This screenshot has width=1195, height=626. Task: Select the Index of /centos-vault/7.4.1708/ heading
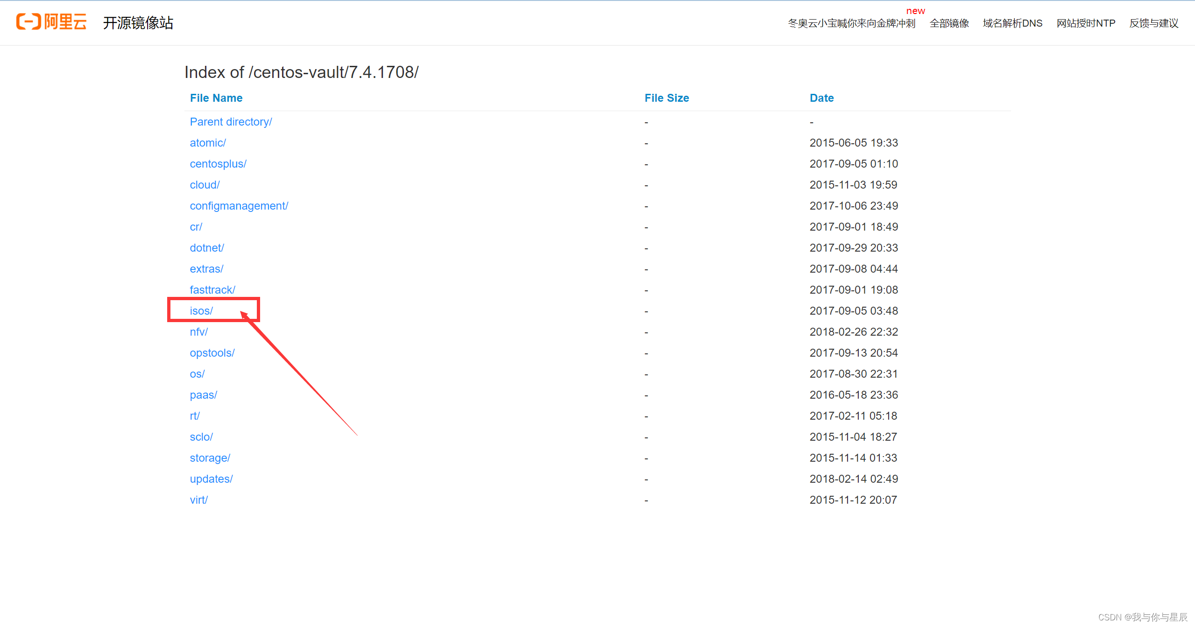pyautogui.click(x=302, y=72)
